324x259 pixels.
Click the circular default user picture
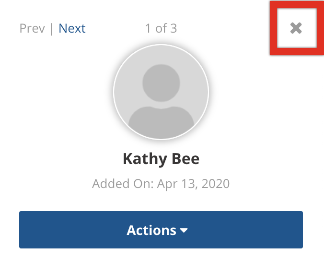point(161,92)
